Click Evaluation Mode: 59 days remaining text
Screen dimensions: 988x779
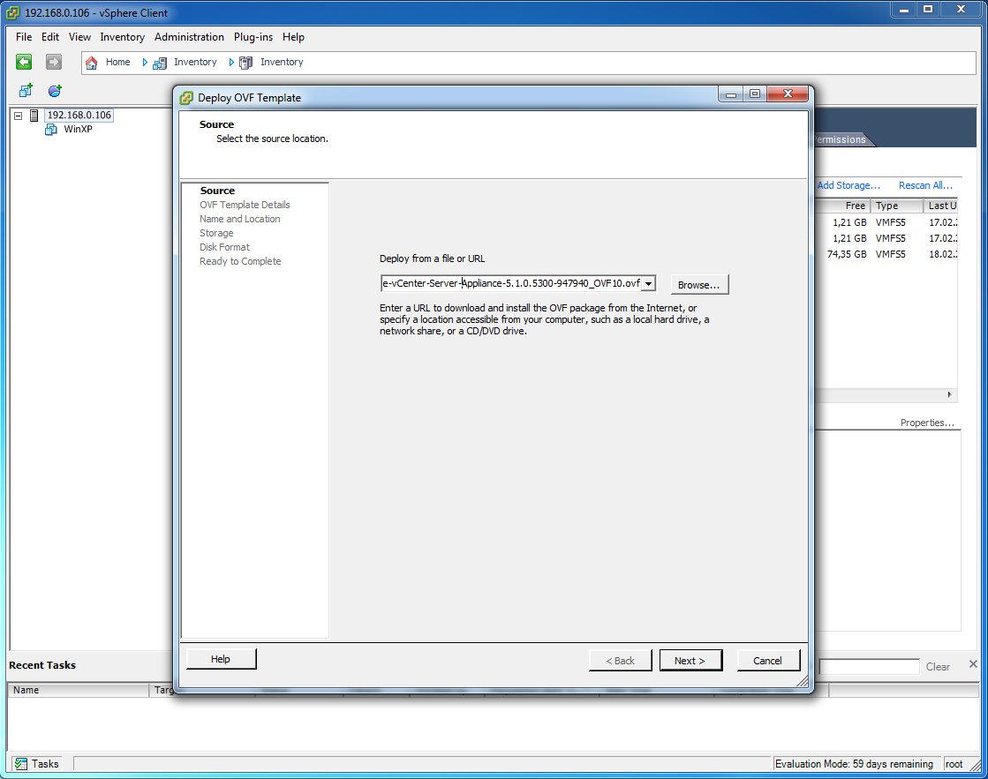click(x=854, y=764)
